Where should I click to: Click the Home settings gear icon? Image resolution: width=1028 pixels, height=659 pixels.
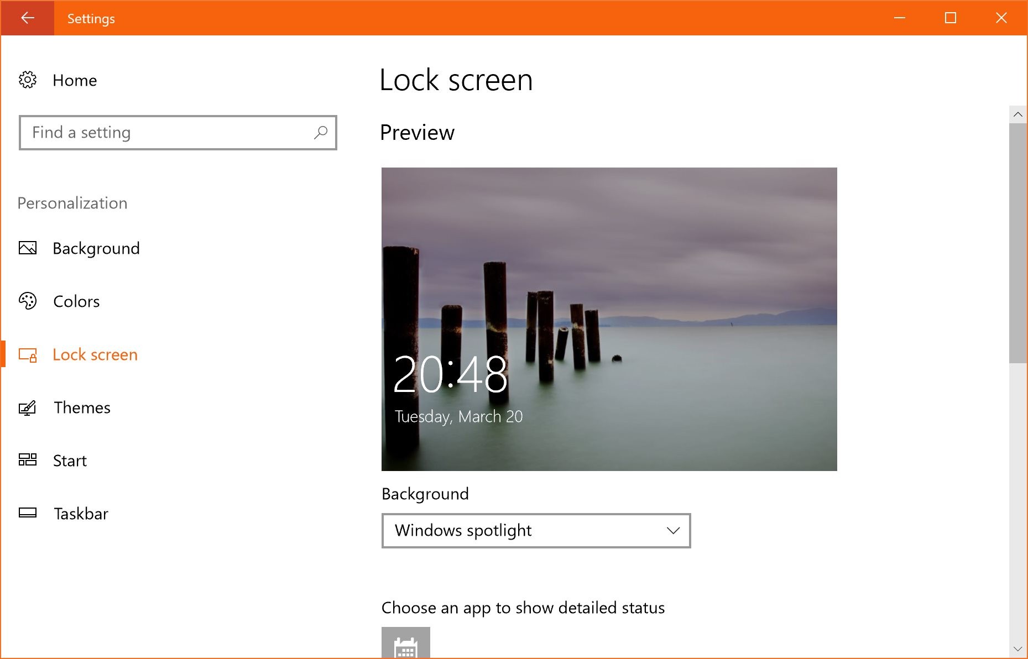click(28, 80)
